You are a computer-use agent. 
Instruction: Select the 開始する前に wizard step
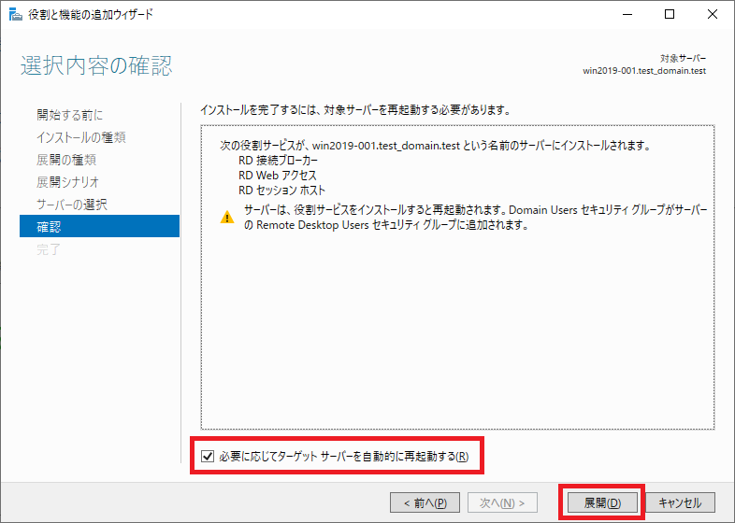(x=70, y=115)
